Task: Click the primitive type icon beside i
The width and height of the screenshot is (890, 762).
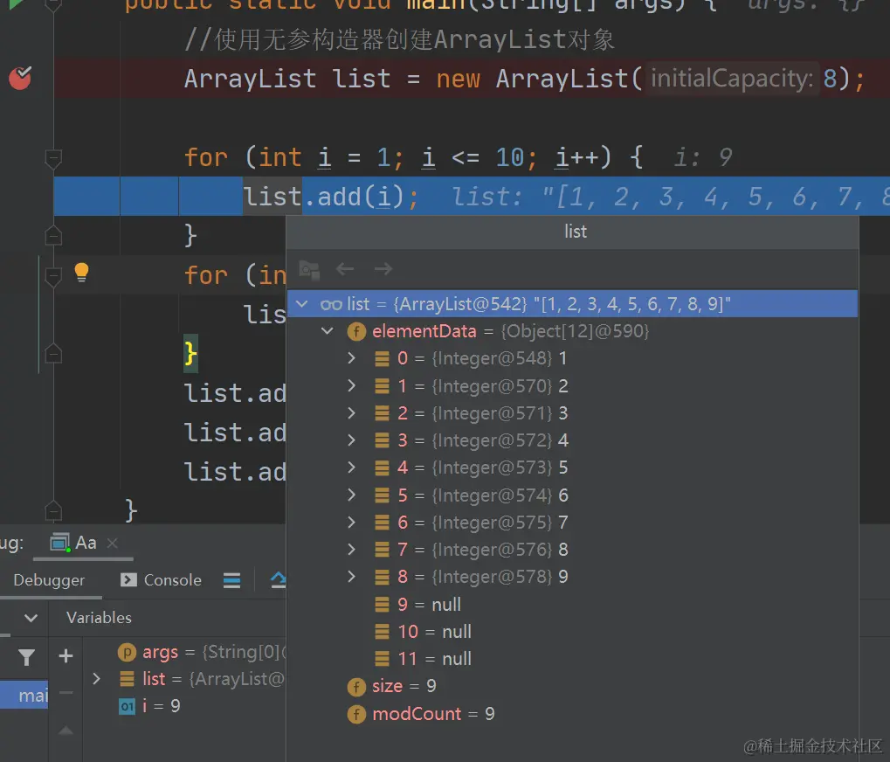Action: click(128, 706)
